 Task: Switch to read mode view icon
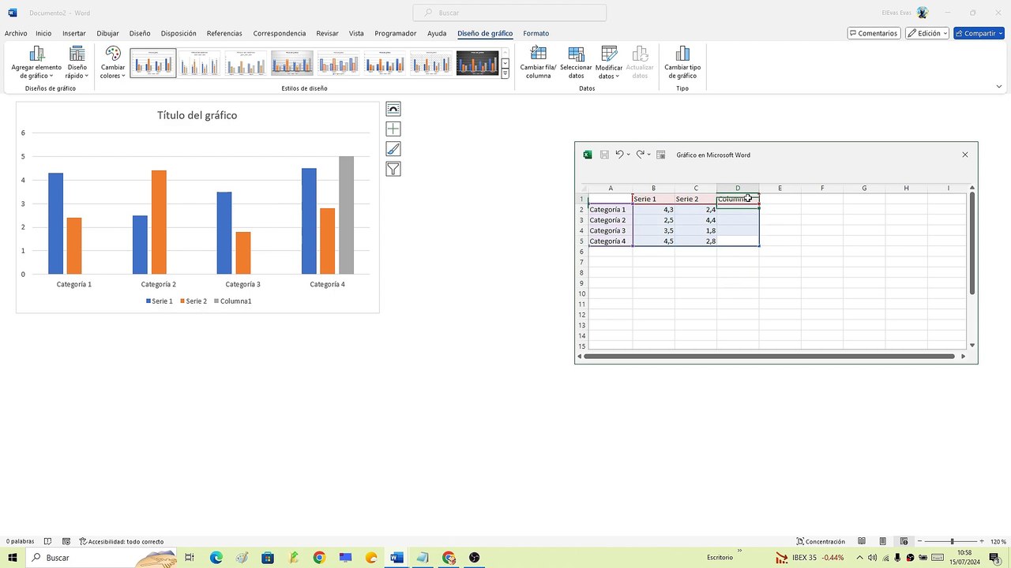pyautogui.click(x=862, y=541)
